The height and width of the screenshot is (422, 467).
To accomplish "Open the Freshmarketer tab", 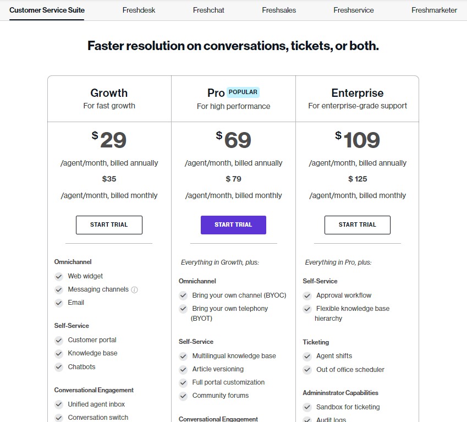I will (x=434, y=10).
